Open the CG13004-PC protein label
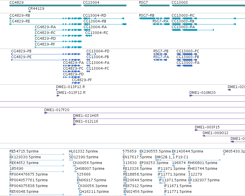 click(98, 68)
